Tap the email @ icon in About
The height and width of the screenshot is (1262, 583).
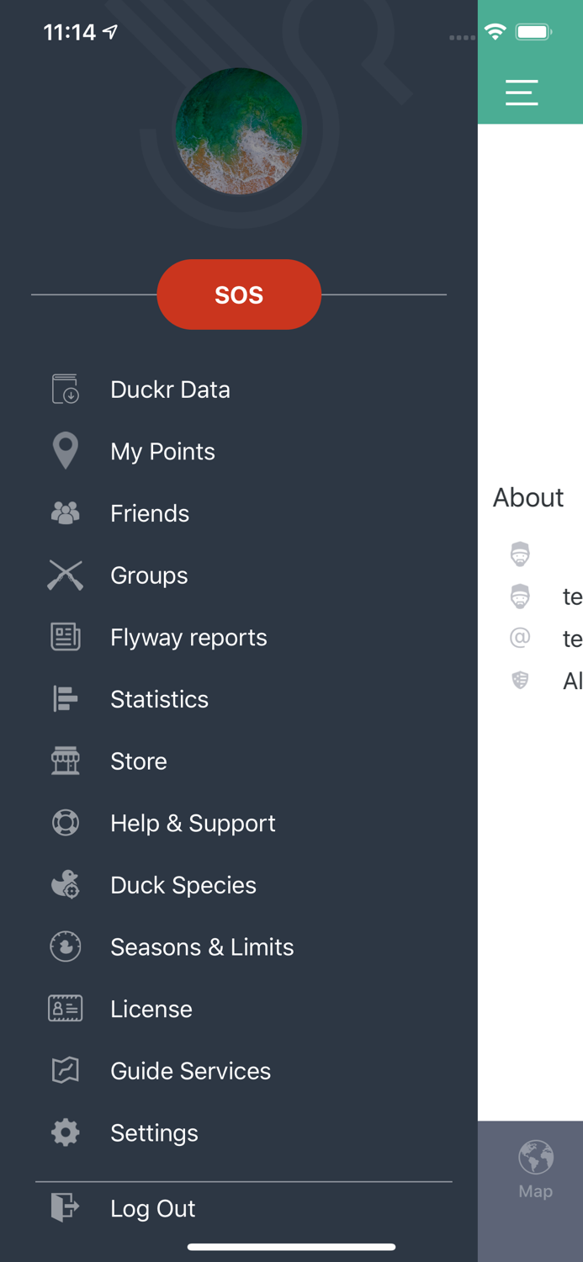[520, 639]
